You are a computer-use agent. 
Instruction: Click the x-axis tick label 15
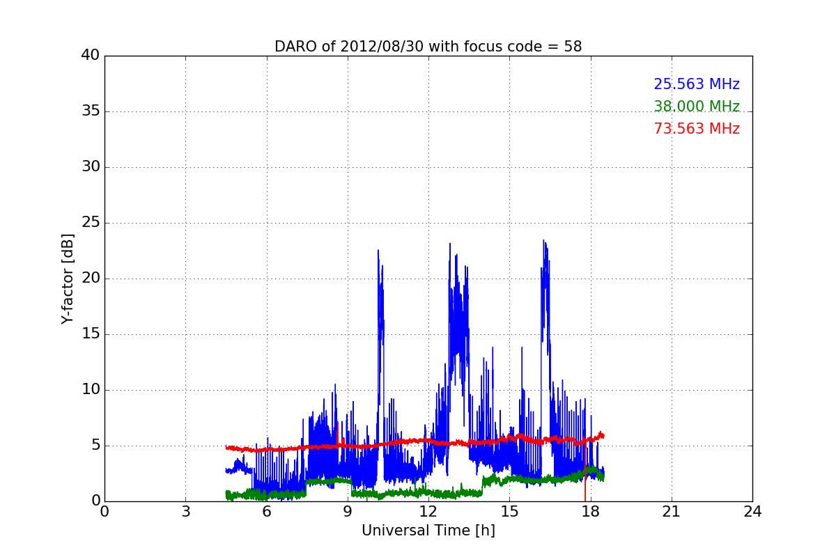click(509, 511)
